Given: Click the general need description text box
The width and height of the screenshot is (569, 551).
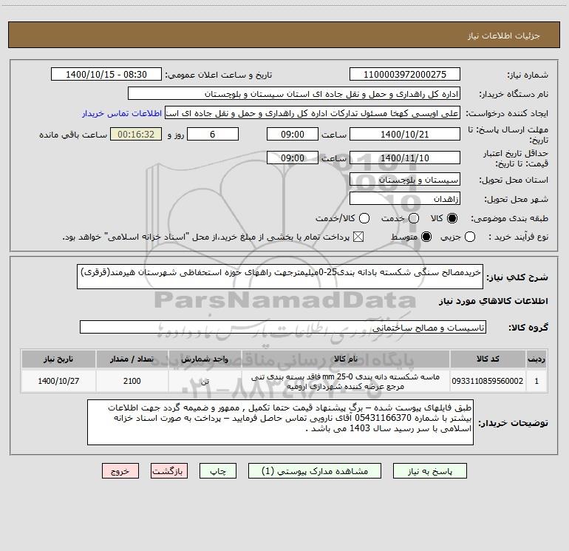Looking at the screenshot, I should (x=280, y=277).
